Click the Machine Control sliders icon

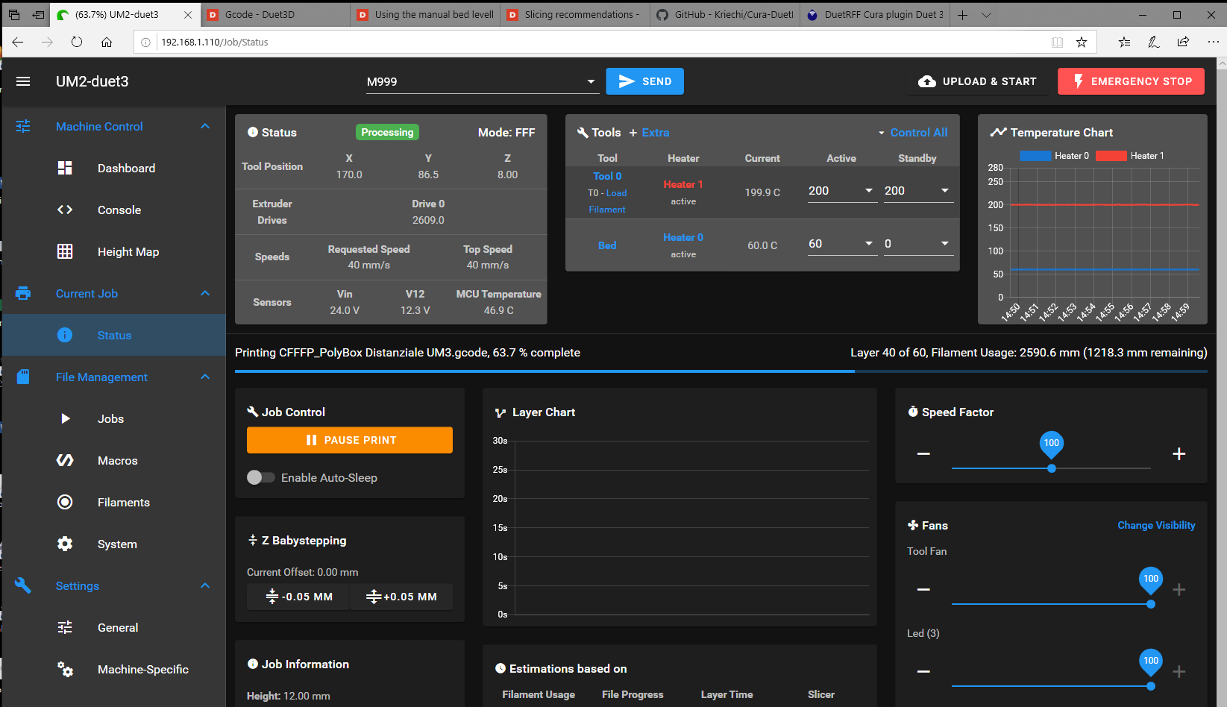[23, 126]
